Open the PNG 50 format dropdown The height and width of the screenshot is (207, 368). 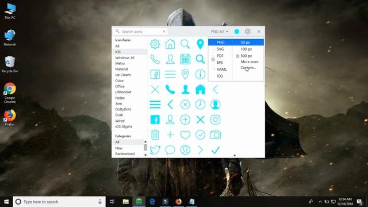219,32
